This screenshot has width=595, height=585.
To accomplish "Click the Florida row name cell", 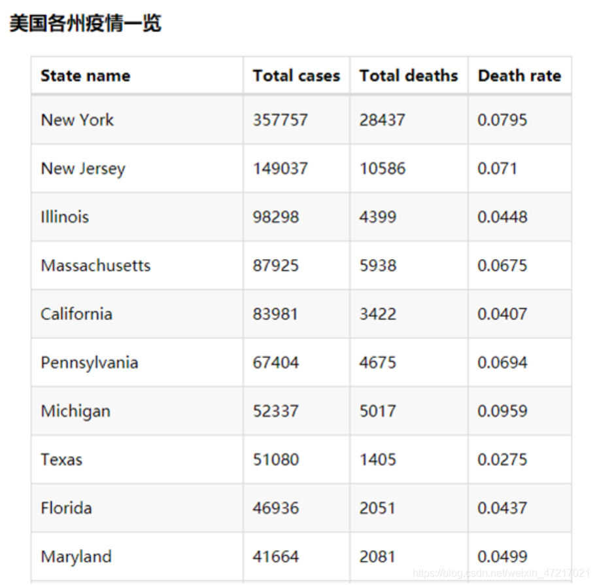I will [137, 508].
